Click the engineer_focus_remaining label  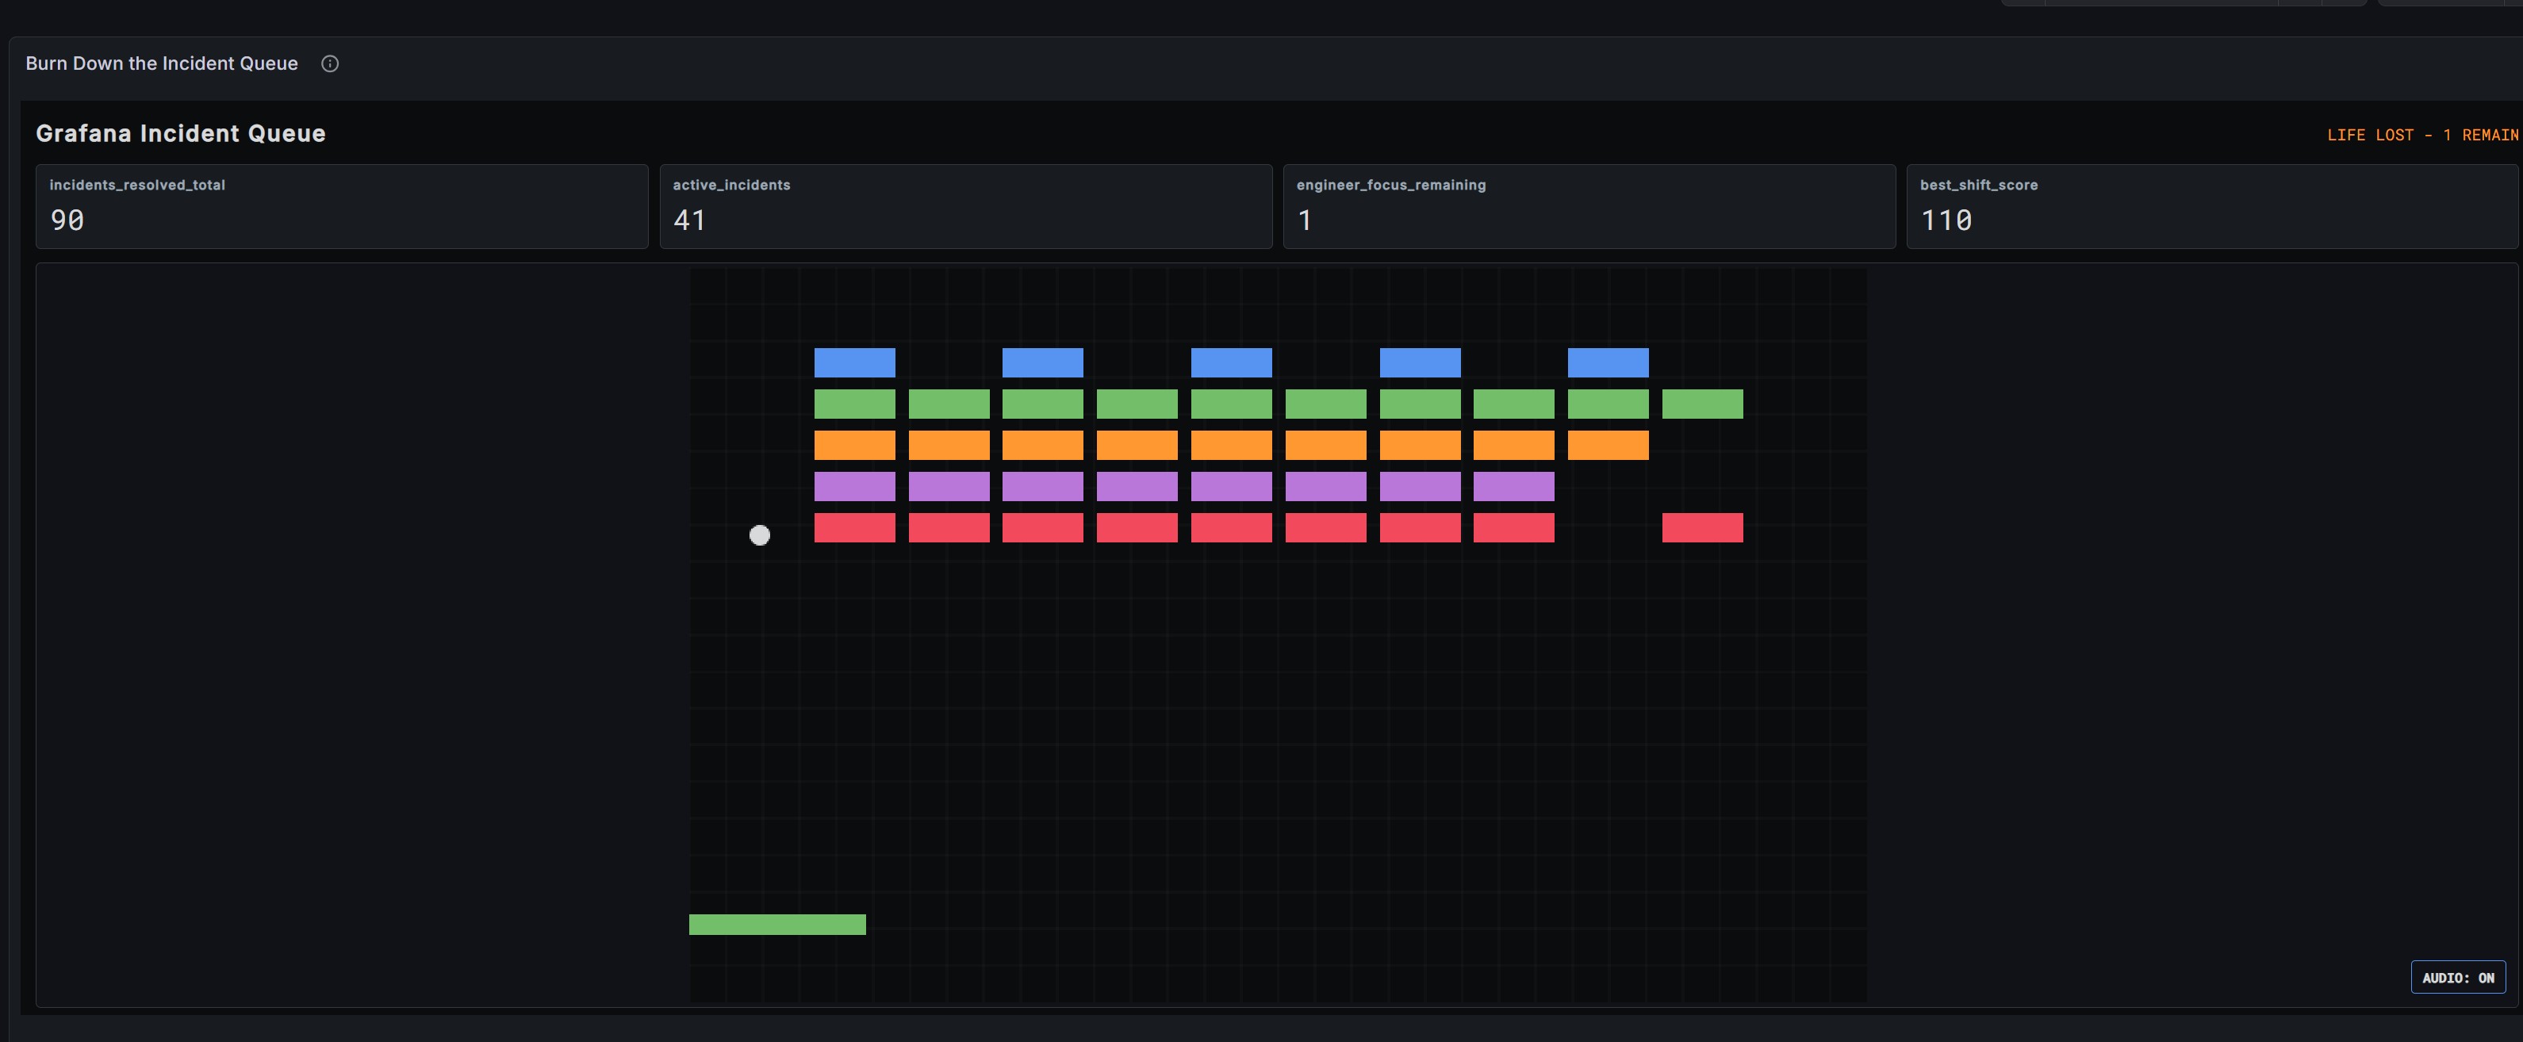(x=1391, y=185)
